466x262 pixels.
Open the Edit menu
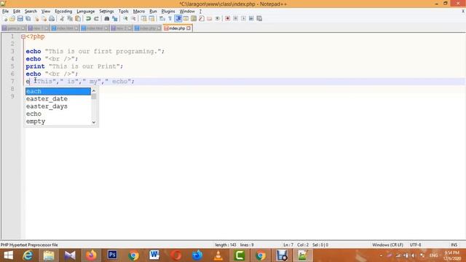click(17, 12)
